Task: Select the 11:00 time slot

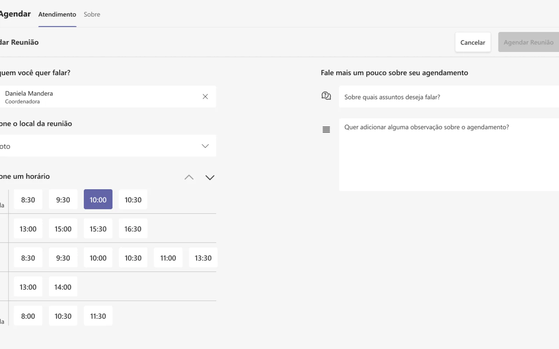Action: 168,258
